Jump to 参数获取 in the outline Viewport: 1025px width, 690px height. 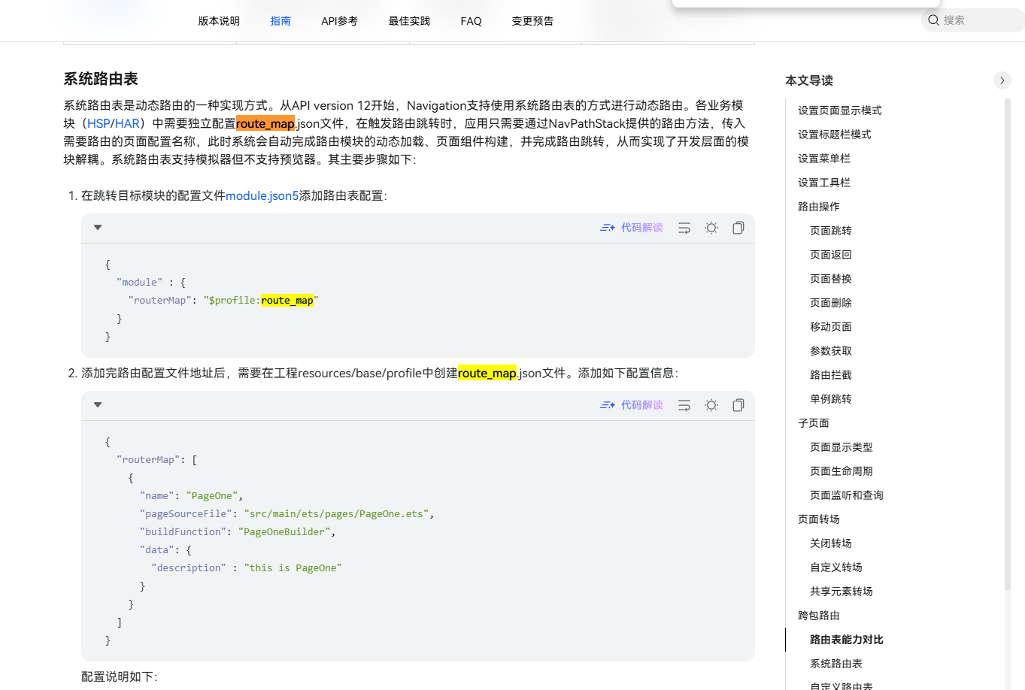click(x=830, y=351)
